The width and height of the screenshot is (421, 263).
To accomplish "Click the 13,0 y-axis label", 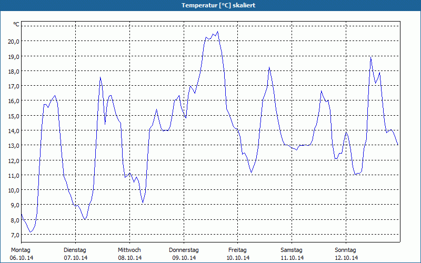I will pyautogui.click(x=14, y=146).
